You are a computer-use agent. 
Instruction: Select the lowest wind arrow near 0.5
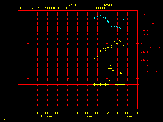click(109, 81)
